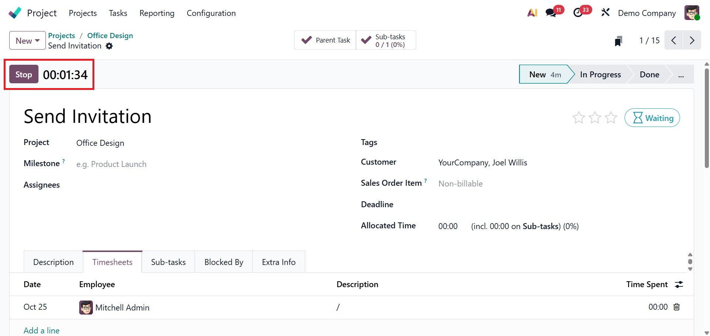The image size is (710, 336).
Task: Toggle the first priority star
Action: pyautogui.click(x=579, y=118)
